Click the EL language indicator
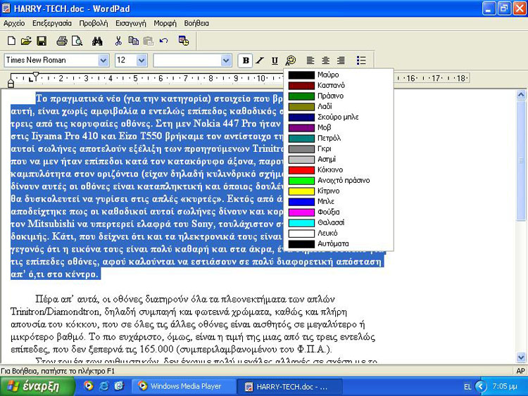The height and width of the screenshot is (396, 528). pyautogui.click(x=467, y=387)
